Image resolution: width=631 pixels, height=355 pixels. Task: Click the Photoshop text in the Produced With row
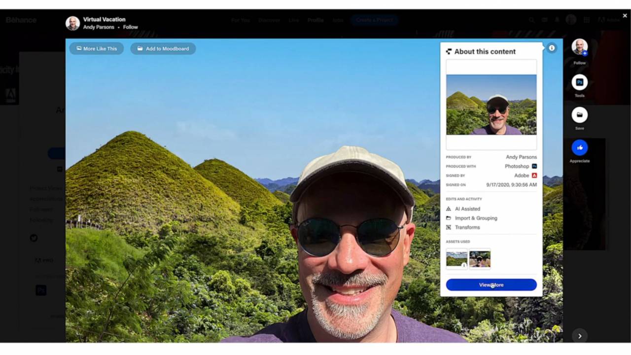(x=517, y=166)
